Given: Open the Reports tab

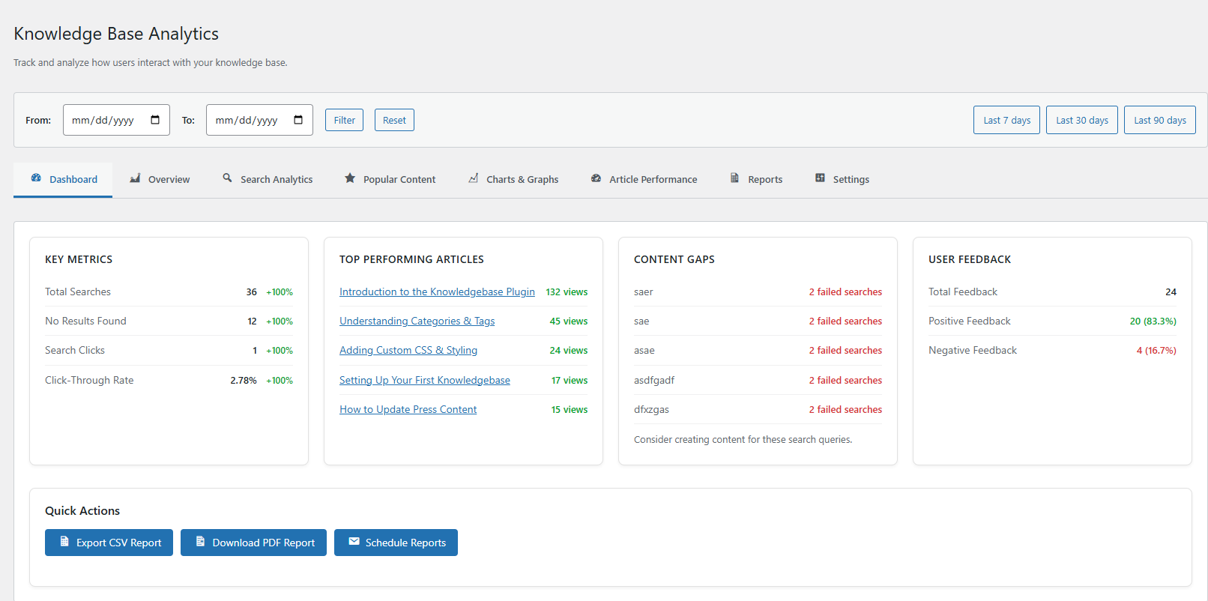Looking at the screenshot, I should [756, 180].
